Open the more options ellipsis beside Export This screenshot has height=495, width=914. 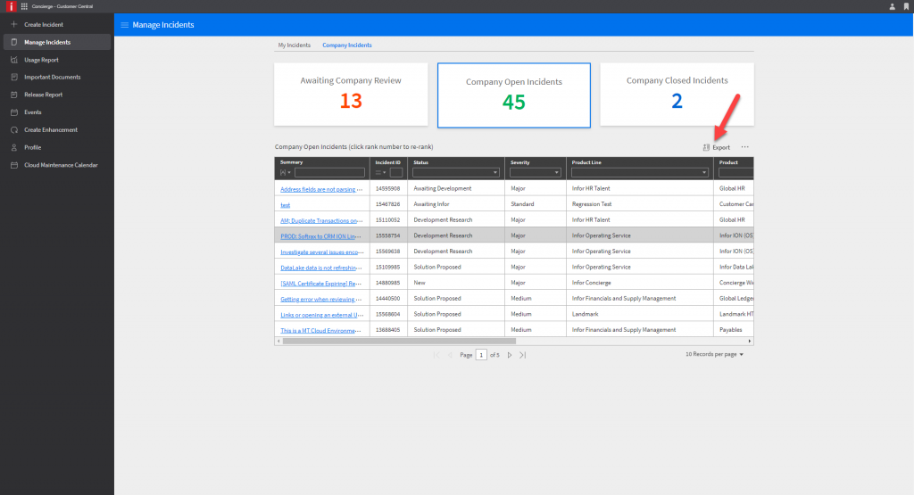744,147
